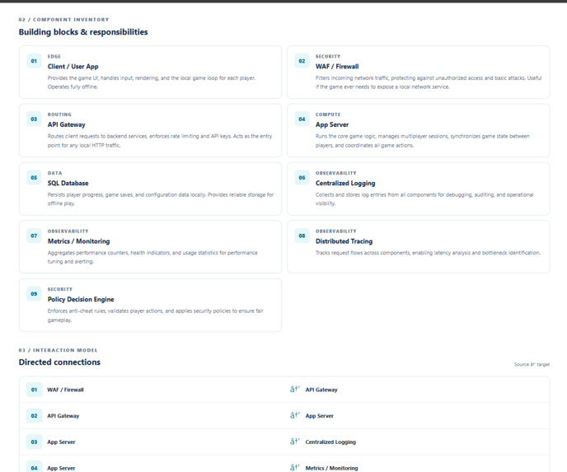The image size is (567, 472).
Task: Click the API Gateway description text
Action: click(x=160, y=141)
